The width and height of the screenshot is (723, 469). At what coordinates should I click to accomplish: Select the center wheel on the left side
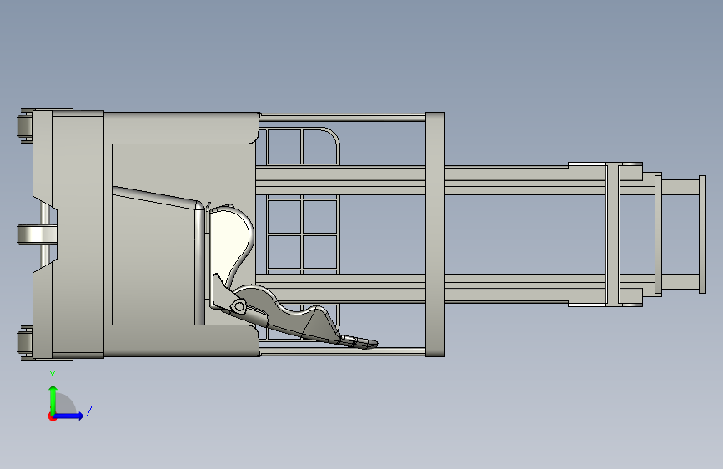pos(36,234)
